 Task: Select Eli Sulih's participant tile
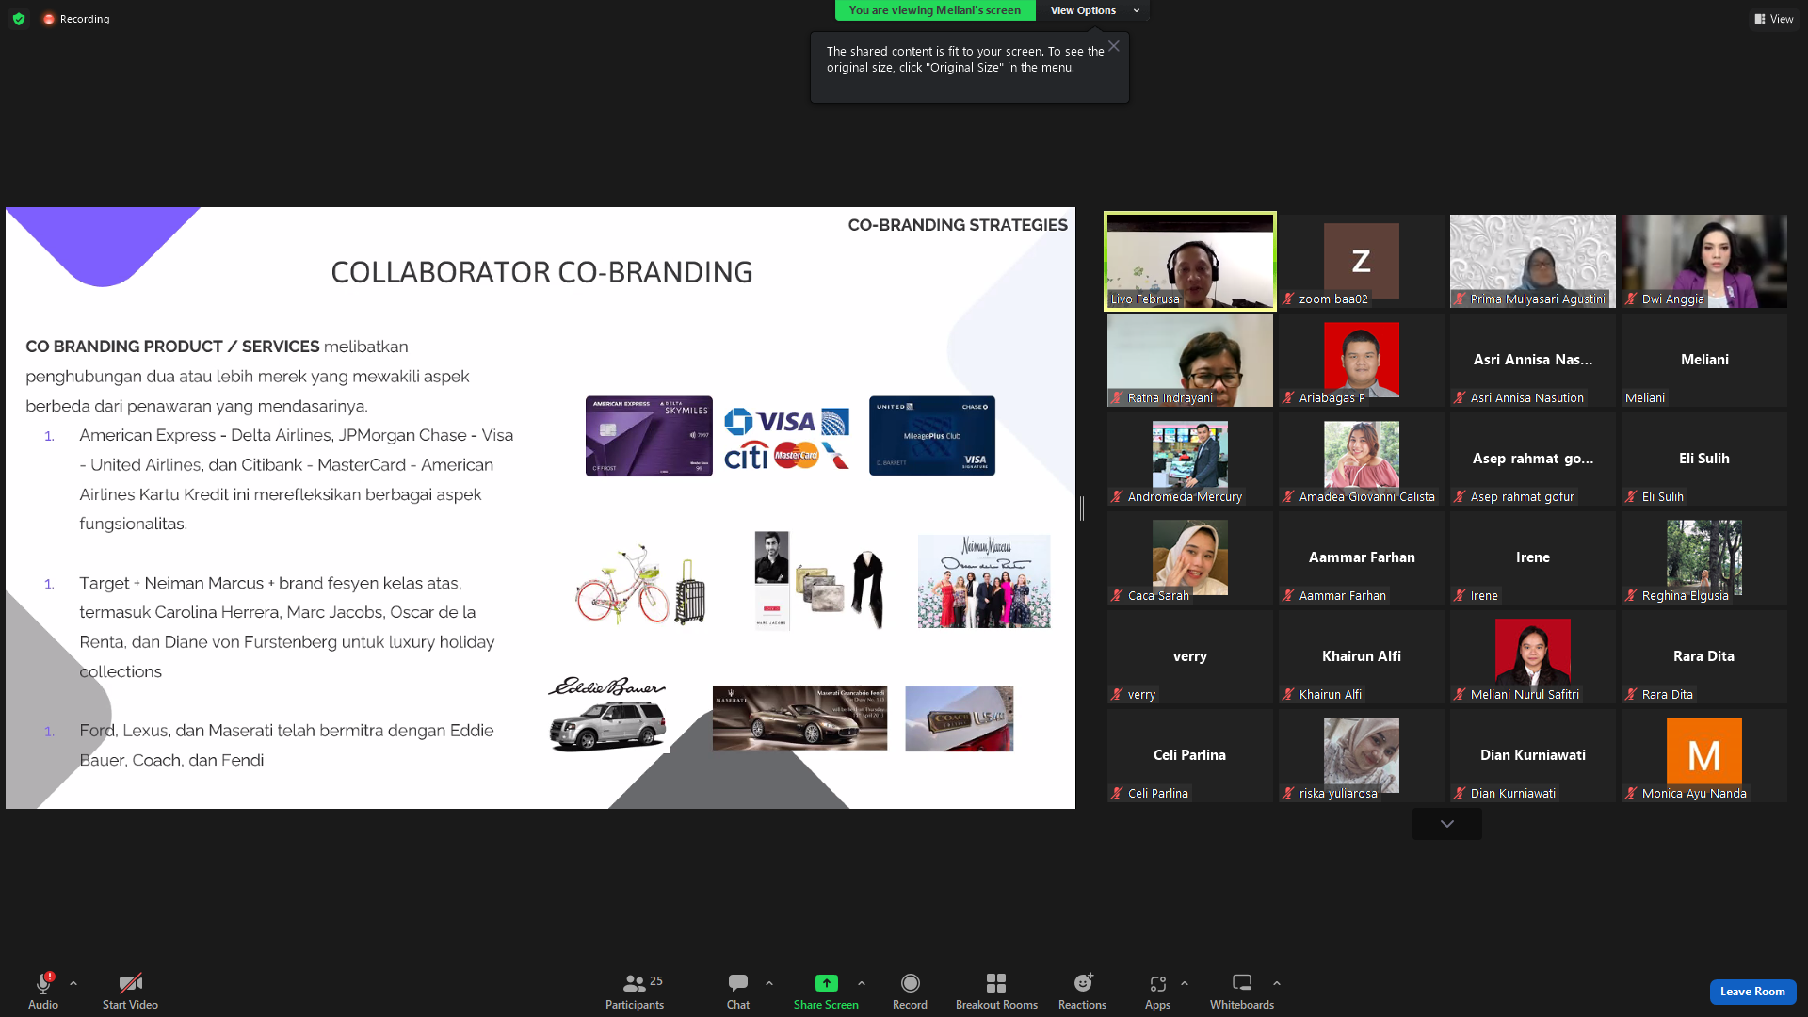pos(1704,459)
